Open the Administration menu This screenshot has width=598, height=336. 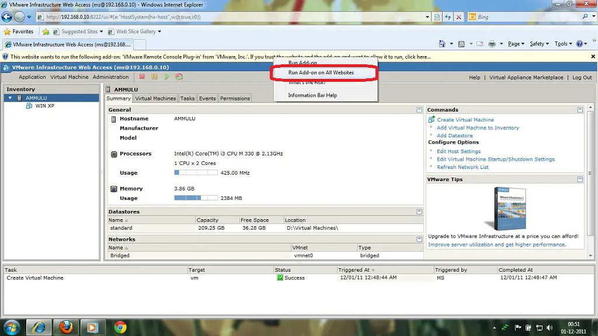pyautogui.click(x=110, y=77)
